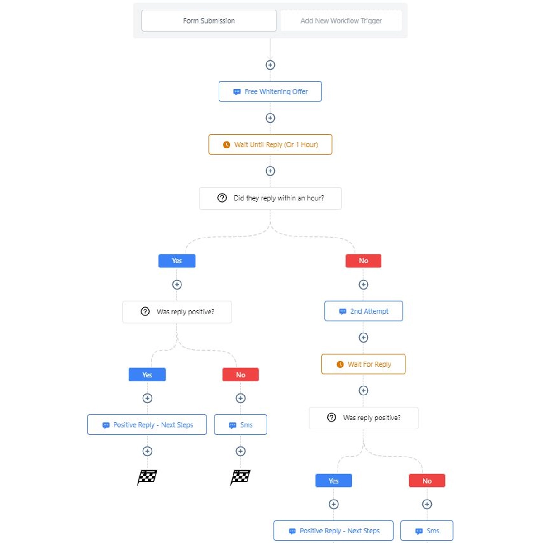This screenshot has width=543, height=543.
Task: Open left Positive Reply - Next Steps action
Action: coord(147,425)
